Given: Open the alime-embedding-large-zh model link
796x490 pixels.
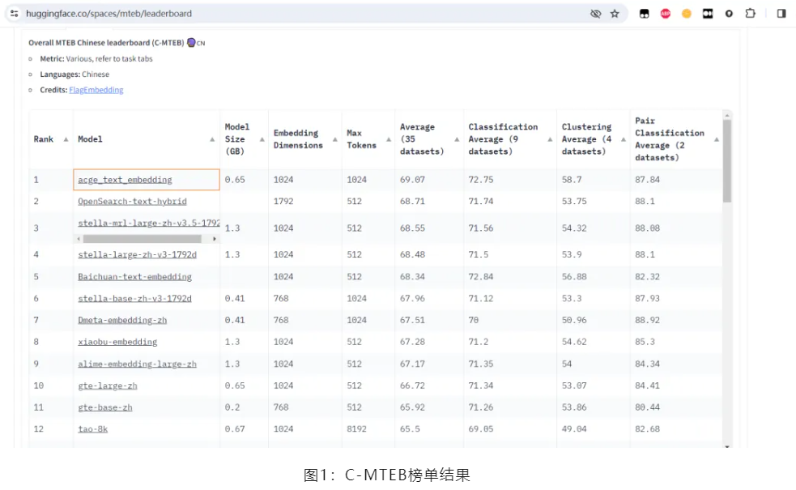Looking at the screenshot, I should point(137,364).
